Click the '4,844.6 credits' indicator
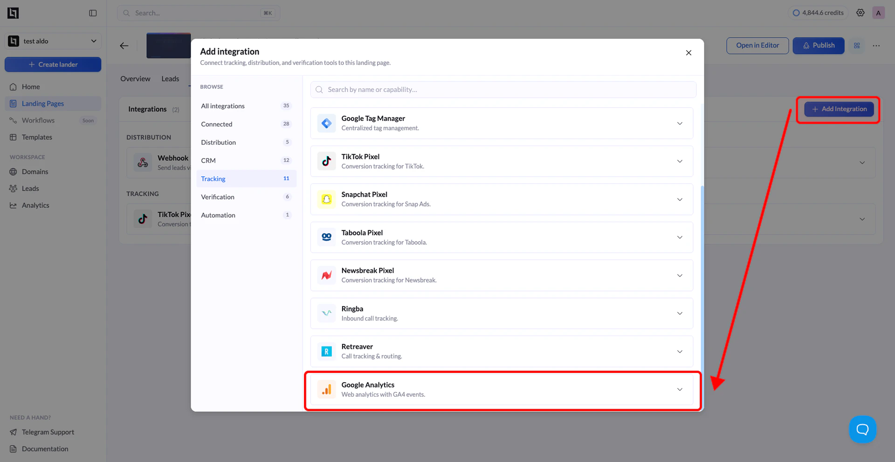Screen dimensions: 895x462 pyautogui.click(x=818, y=13)
